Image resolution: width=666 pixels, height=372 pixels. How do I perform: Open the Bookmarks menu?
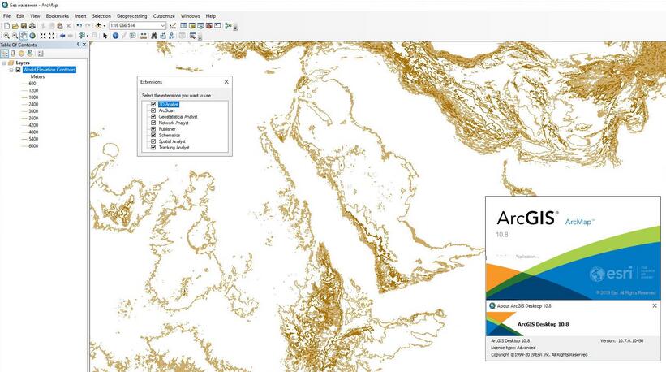click(x=58, y=16)
